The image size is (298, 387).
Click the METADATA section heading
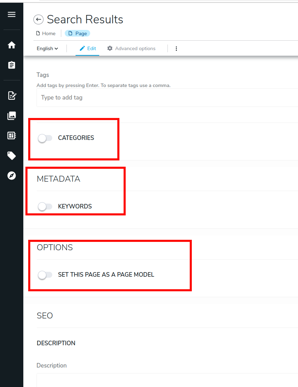click(58, 179)
